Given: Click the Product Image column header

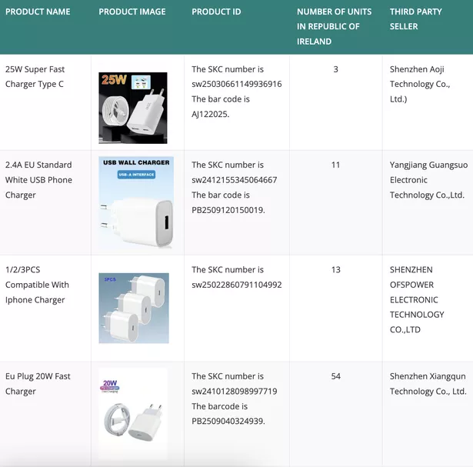Looking at the screenshot, I should (133, 12).
